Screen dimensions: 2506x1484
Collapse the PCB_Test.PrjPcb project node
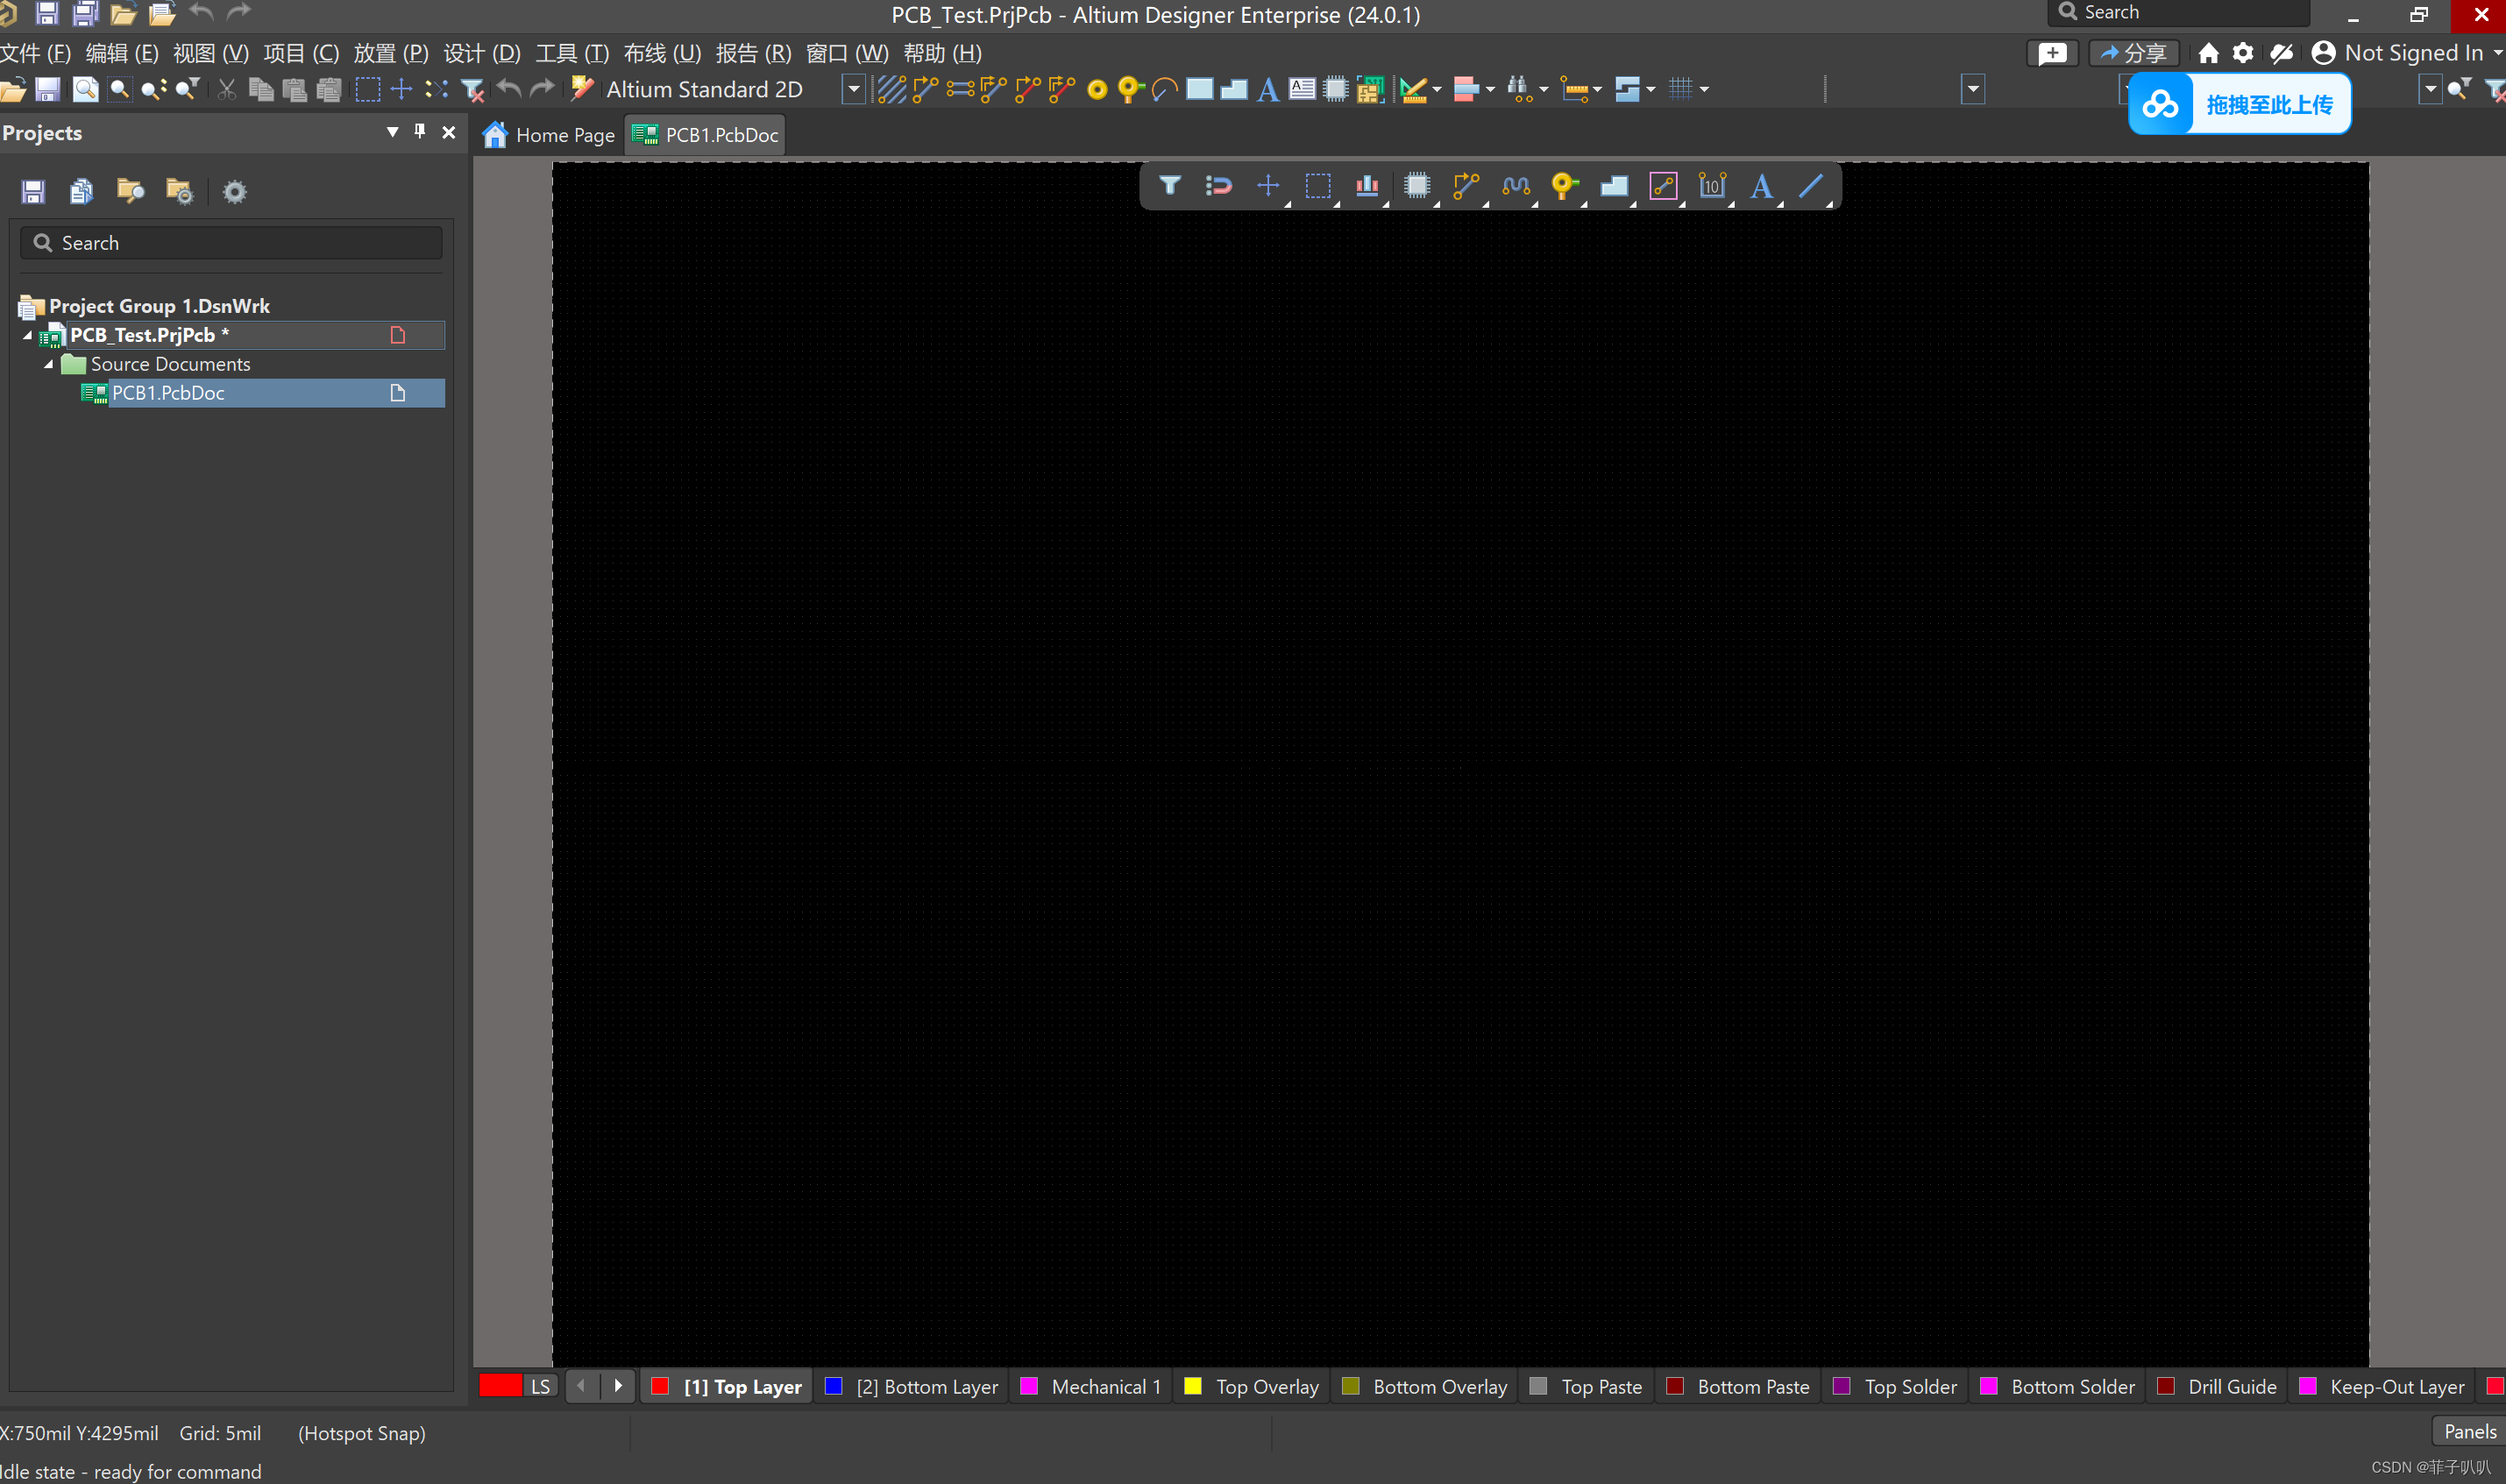(27, 335)
